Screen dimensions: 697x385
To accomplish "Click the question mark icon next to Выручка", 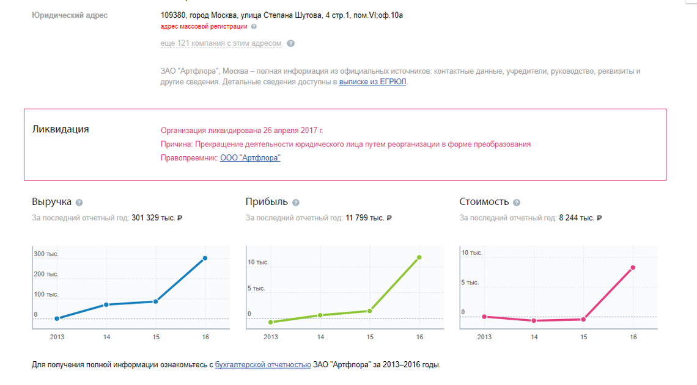I will 79,203.
